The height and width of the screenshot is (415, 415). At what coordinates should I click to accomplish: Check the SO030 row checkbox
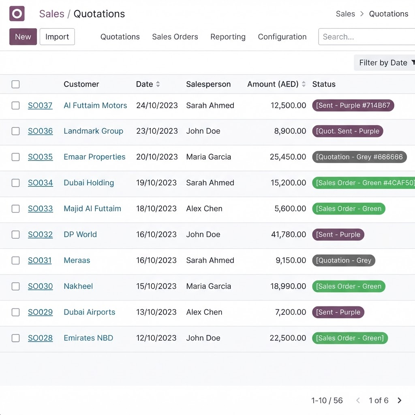(x=16, y=287)
